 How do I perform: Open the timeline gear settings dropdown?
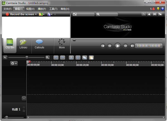click(x=14, y=64)
